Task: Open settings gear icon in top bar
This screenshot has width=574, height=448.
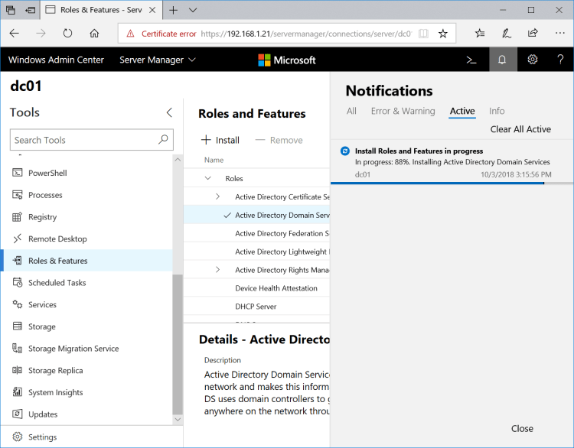Action: tap(533, 60)
